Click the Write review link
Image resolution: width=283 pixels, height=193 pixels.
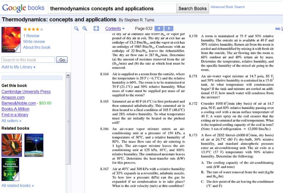[34, 42]
